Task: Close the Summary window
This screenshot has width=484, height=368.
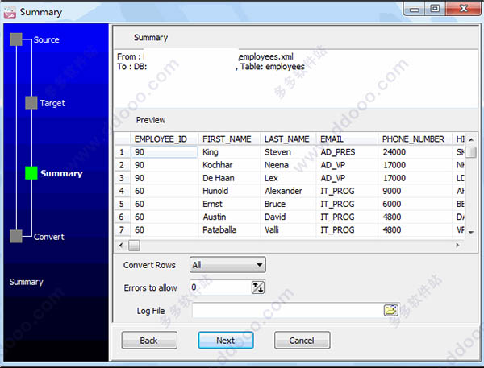Action: [464, 9]
